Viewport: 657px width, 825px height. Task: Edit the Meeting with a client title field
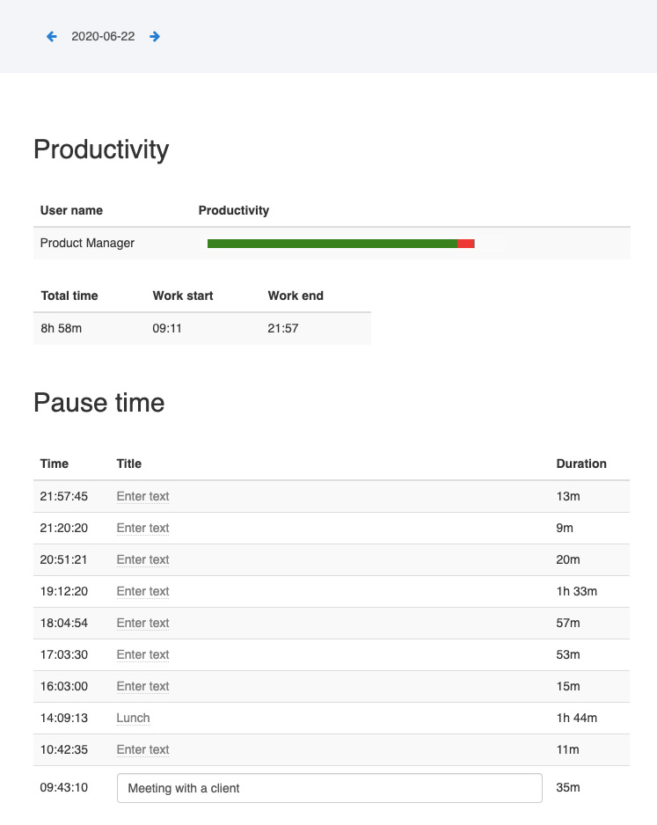click(x=329, y=788)
